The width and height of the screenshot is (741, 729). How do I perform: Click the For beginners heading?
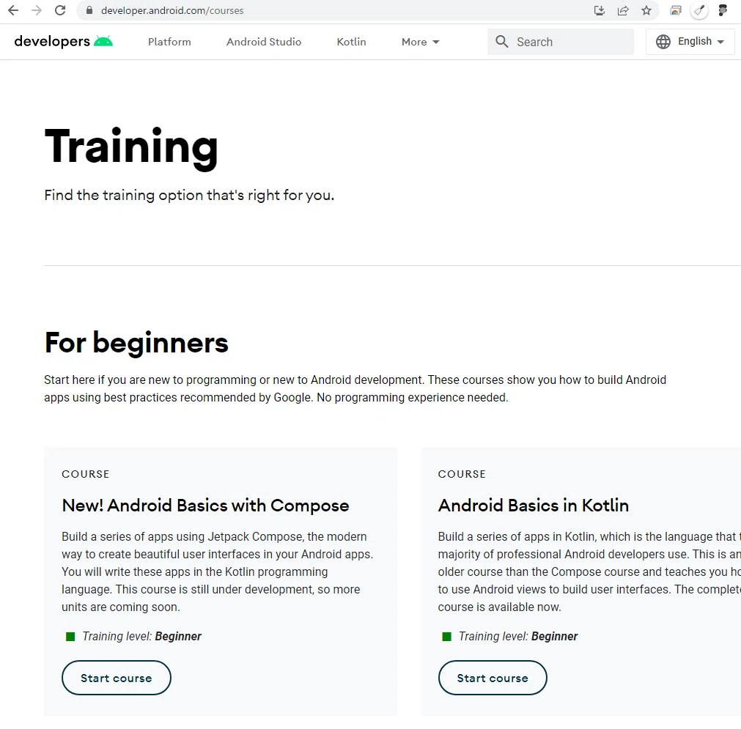pyautogui.click(x=136, y=344)
